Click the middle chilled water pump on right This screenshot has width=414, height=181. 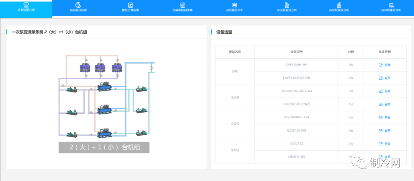coord(141,110)
